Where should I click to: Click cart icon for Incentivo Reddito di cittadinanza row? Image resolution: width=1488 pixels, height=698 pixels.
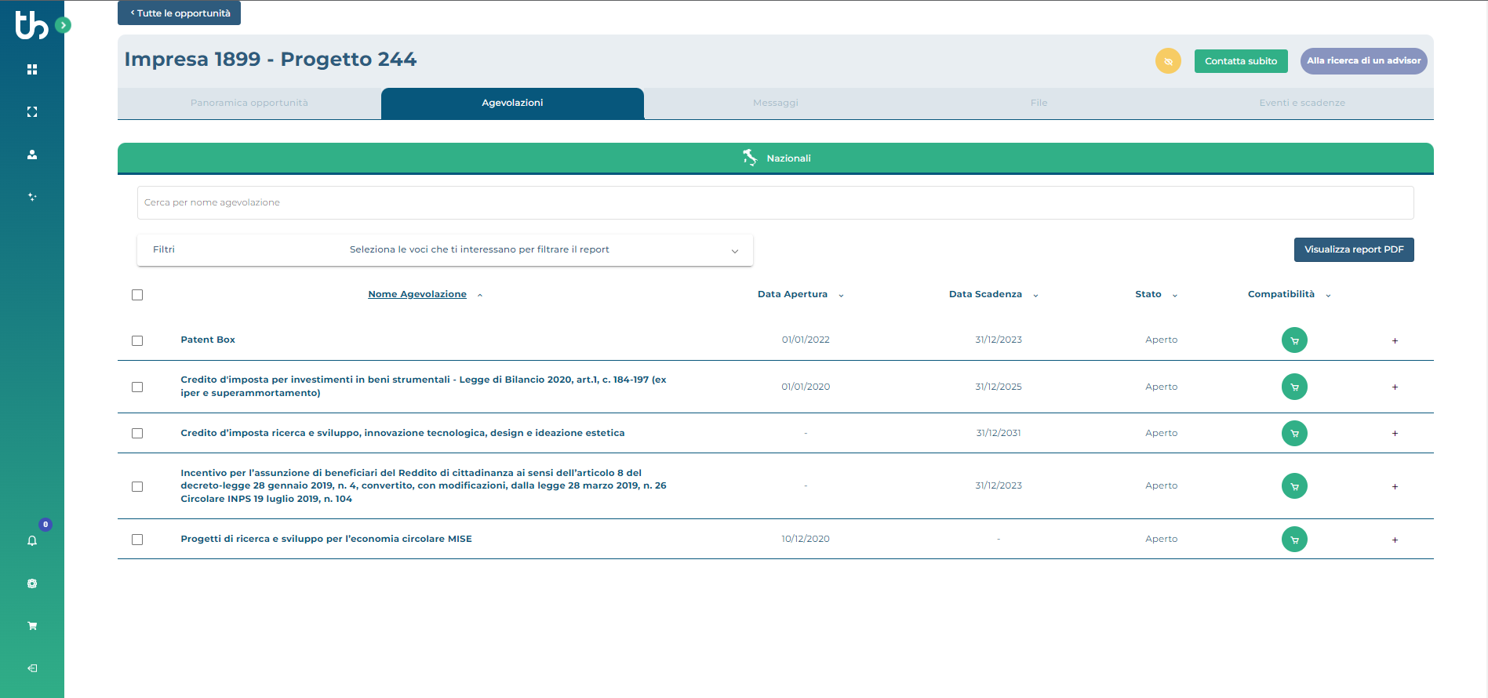1294,486
